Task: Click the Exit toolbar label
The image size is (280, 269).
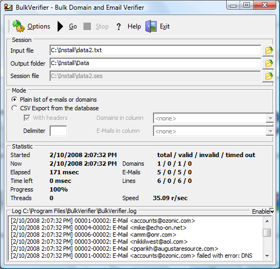Action: (x=165, y=26)
